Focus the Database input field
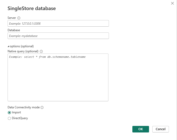This screenshot has width=177, height=140. tap(58, 36)
